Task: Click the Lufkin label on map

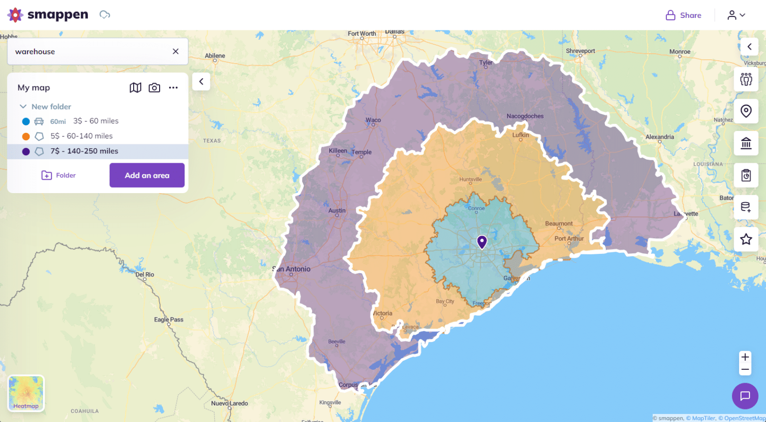Action: click(521, 135)
